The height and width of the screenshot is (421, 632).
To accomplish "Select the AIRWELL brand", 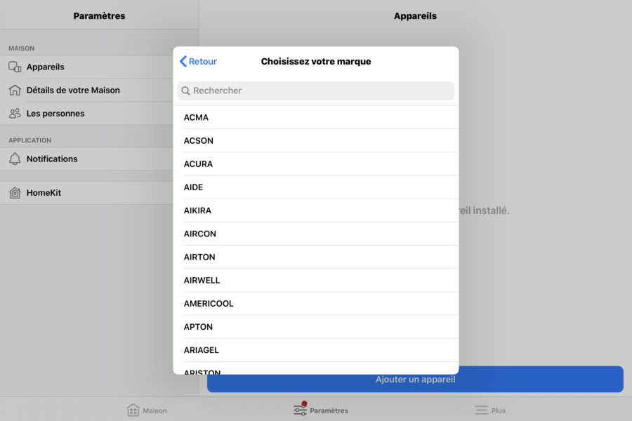I will [x=316, y=281].
